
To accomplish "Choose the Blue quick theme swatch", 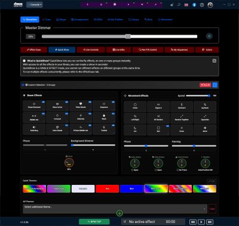I will (x=131, y=188).
